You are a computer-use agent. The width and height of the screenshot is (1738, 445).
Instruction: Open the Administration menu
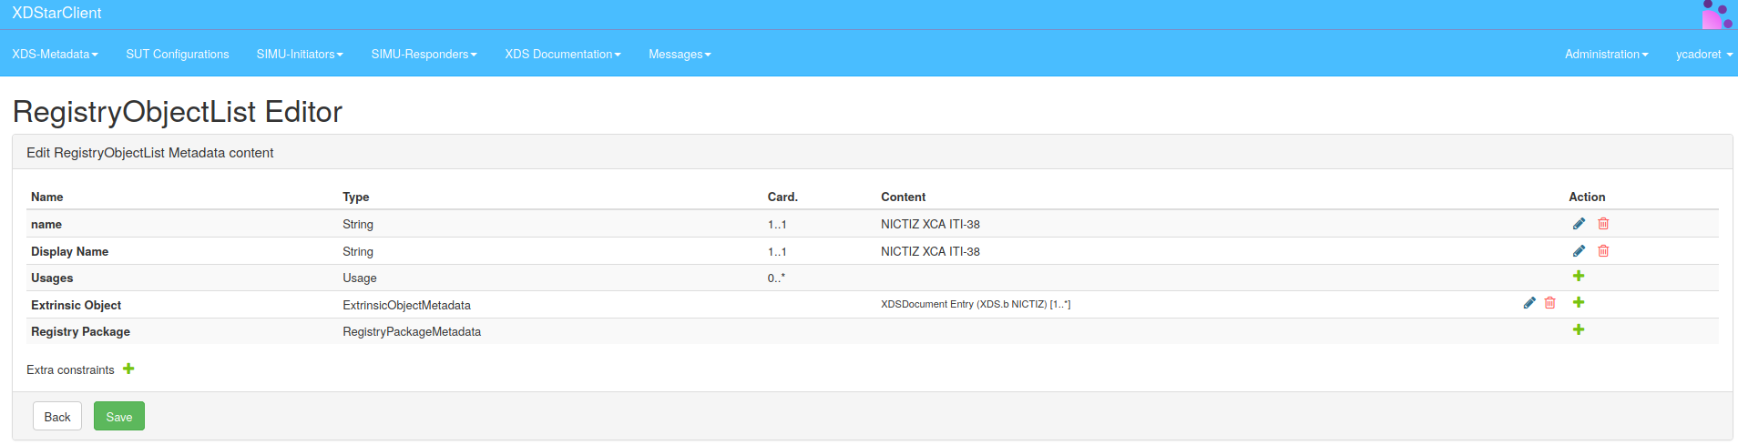tap(1606, 55)
